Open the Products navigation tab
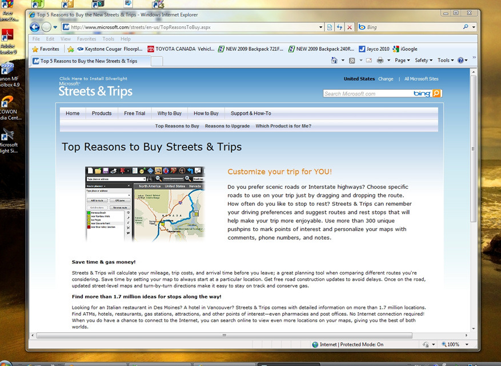 [x=102, y=113]
